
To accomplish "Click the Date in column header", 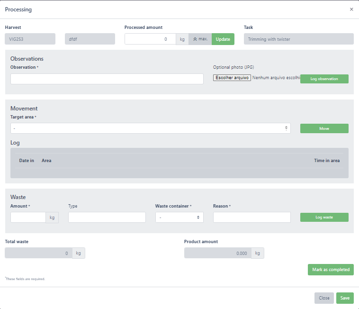I will pos(27,161).
